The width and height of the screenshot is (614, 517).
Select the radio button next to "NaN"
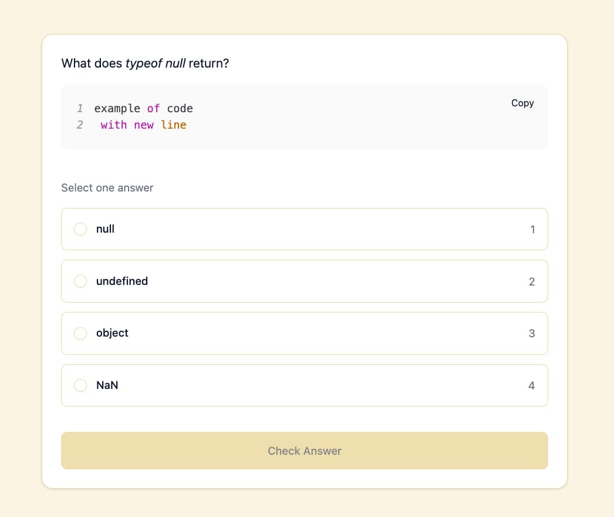[80, 385]
